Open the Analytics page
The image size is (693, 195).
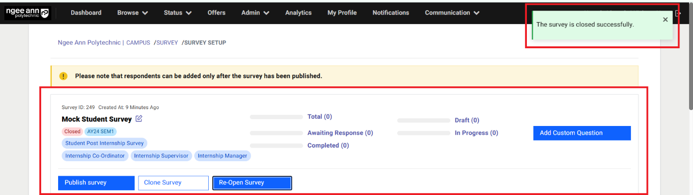click(298, 13)
